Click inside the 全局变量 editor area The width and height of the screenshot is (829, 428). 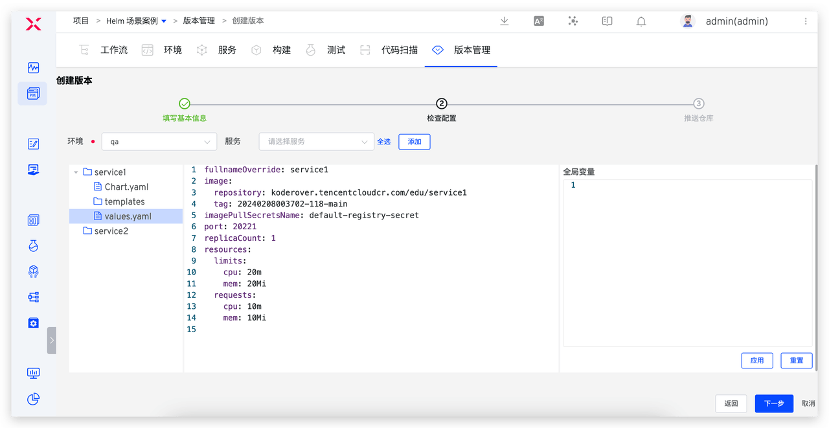coord(687,259)
